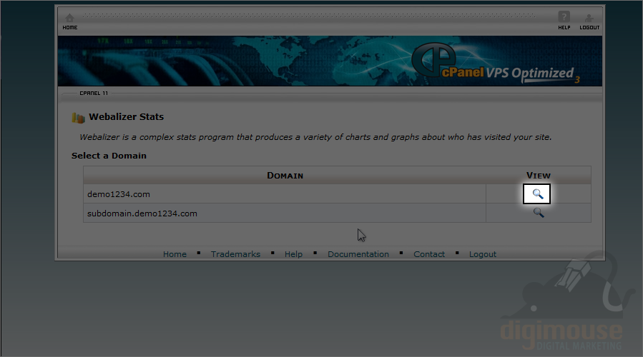Open the Documentation footer link
Viewport: 643px width, 357px height.
tap(358, 254)
